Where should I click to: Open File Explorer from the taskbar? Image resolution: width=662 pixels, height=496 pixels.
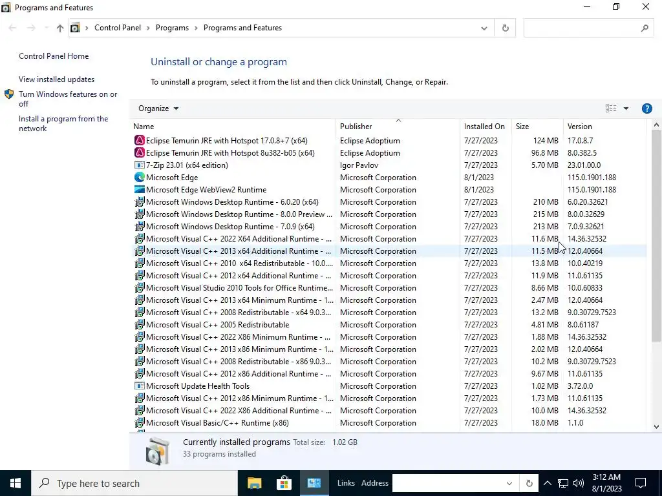[254, 483]
